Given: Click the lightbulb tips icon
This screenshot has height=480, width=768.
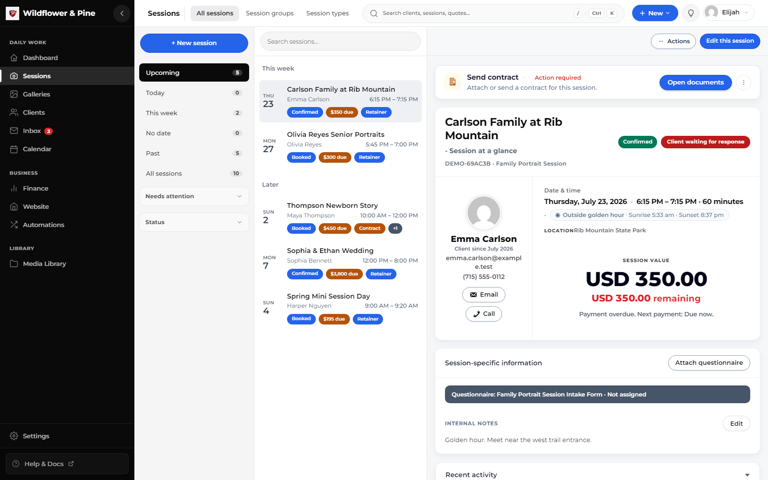Looking at the screenshot, I should (x=691, y=13).
